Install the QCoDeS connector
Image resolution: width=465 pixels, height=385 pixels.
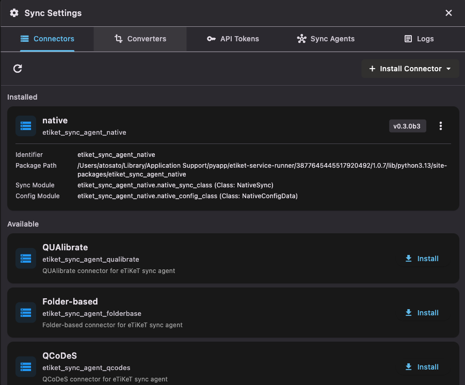click(x=422, y=367)
